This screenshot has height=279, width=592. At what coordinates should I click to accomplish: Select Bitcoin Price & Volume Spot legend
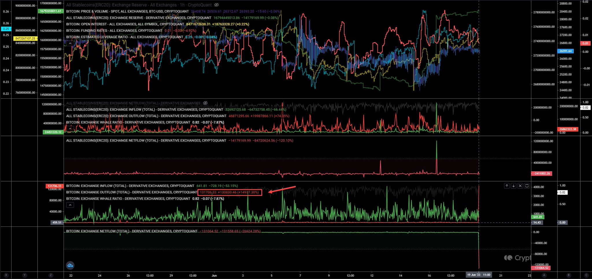point(127,12)
